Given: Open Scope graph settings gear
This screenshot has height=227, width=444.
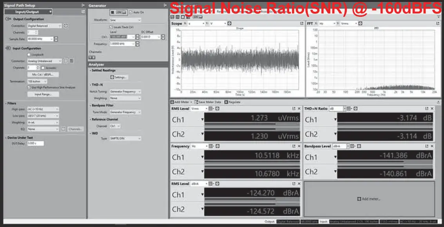Looking at the screenshot, I should 229,24.
